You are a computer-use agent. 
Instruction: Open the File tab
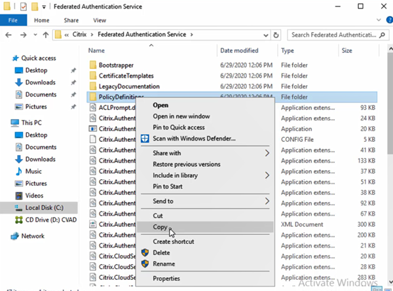[x=13, y=20]
